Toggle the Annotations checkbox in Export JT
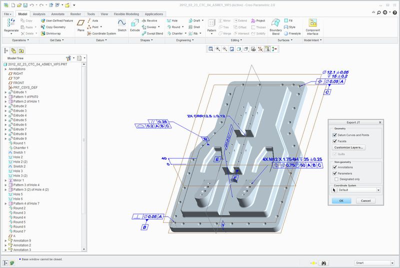 334,167
